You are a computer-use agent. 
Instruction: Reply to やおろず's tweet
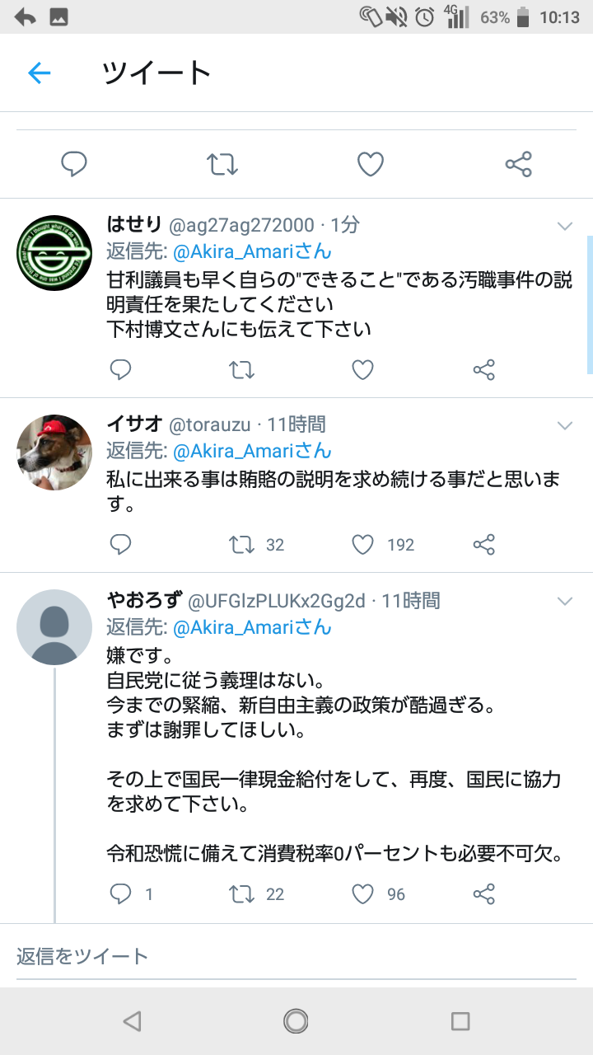pyautogui.click(x=121, y=894)
